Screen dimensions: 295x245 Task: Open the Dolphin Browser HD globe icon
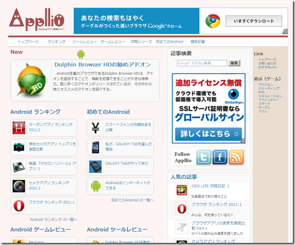[x=31, y=81]
